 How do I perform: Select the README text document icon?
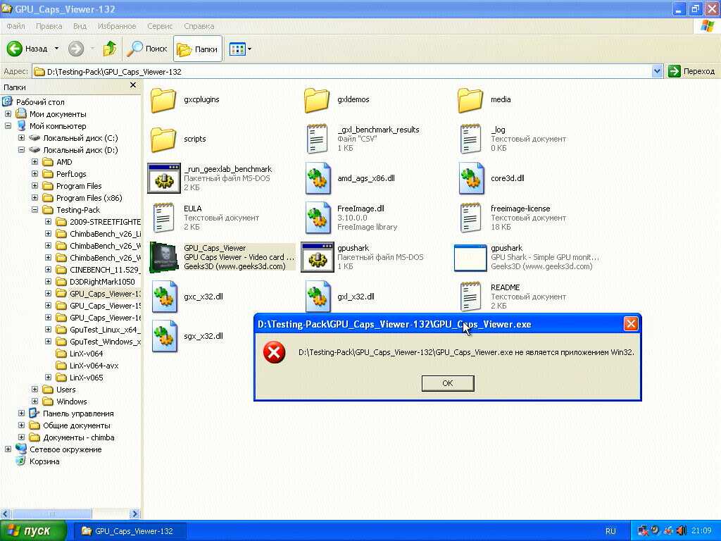point(470,297)
